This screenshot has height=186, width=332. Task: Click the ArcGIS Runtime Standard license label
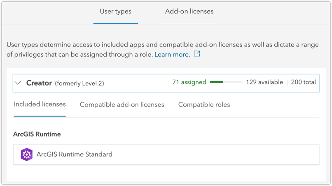click(75, 154)
